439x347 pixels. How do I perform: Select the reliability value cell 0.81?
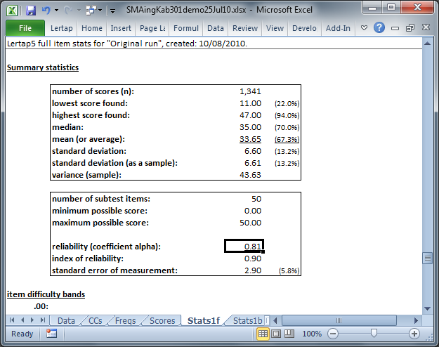244,246
